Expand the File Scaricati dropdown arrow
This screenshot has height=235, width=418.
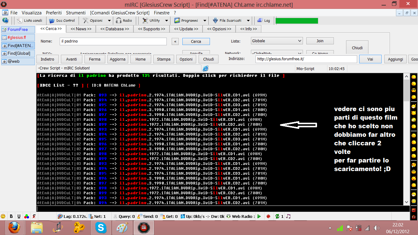[248, 21]
